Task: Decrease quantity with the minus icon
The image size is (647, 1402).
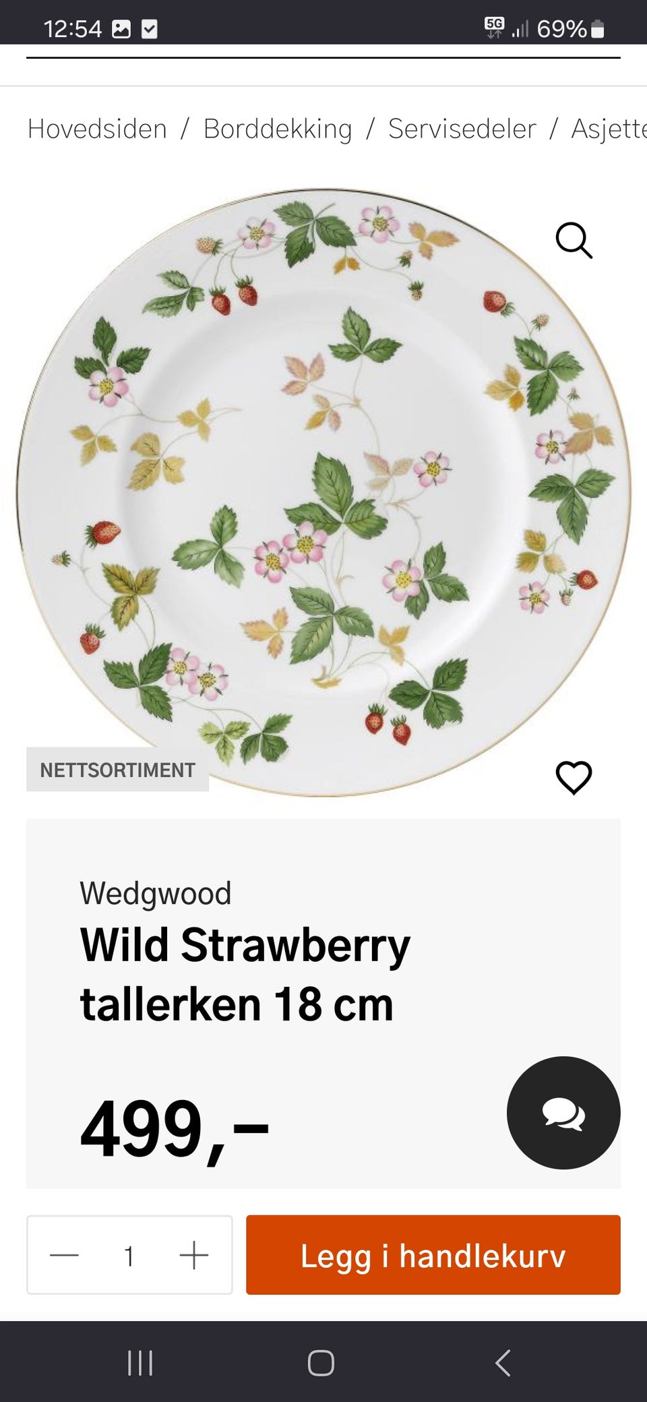Action: [65, 1255]
